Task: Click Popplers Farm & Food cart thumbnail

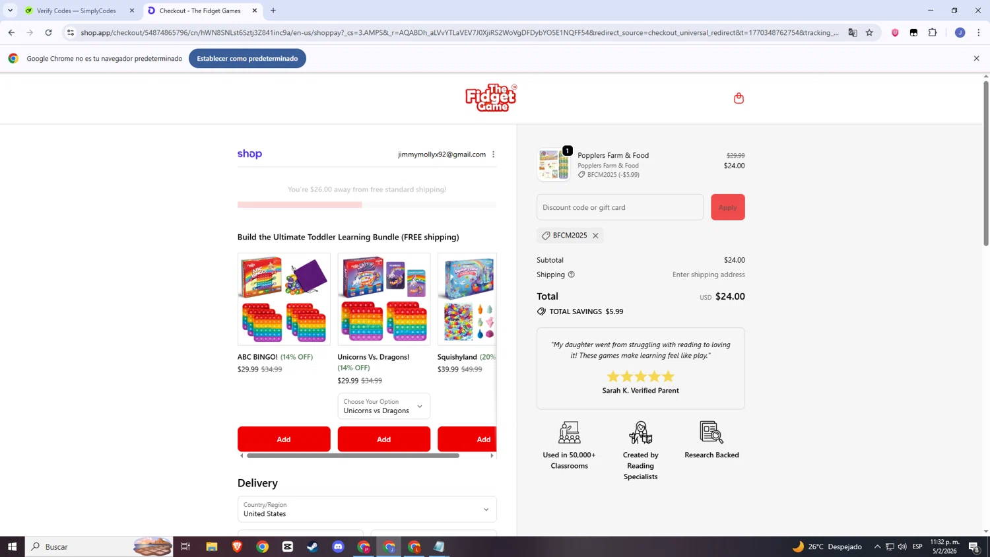Action: (554, 165)
